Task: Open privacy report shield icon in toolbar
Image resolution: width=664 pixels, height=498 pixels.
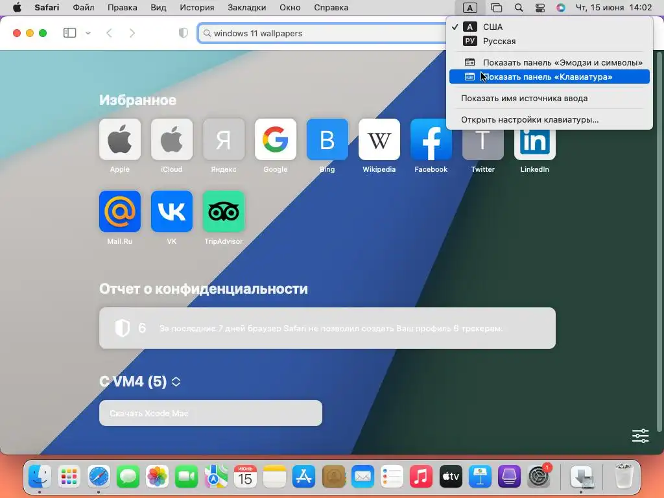Action: (183, 33)
